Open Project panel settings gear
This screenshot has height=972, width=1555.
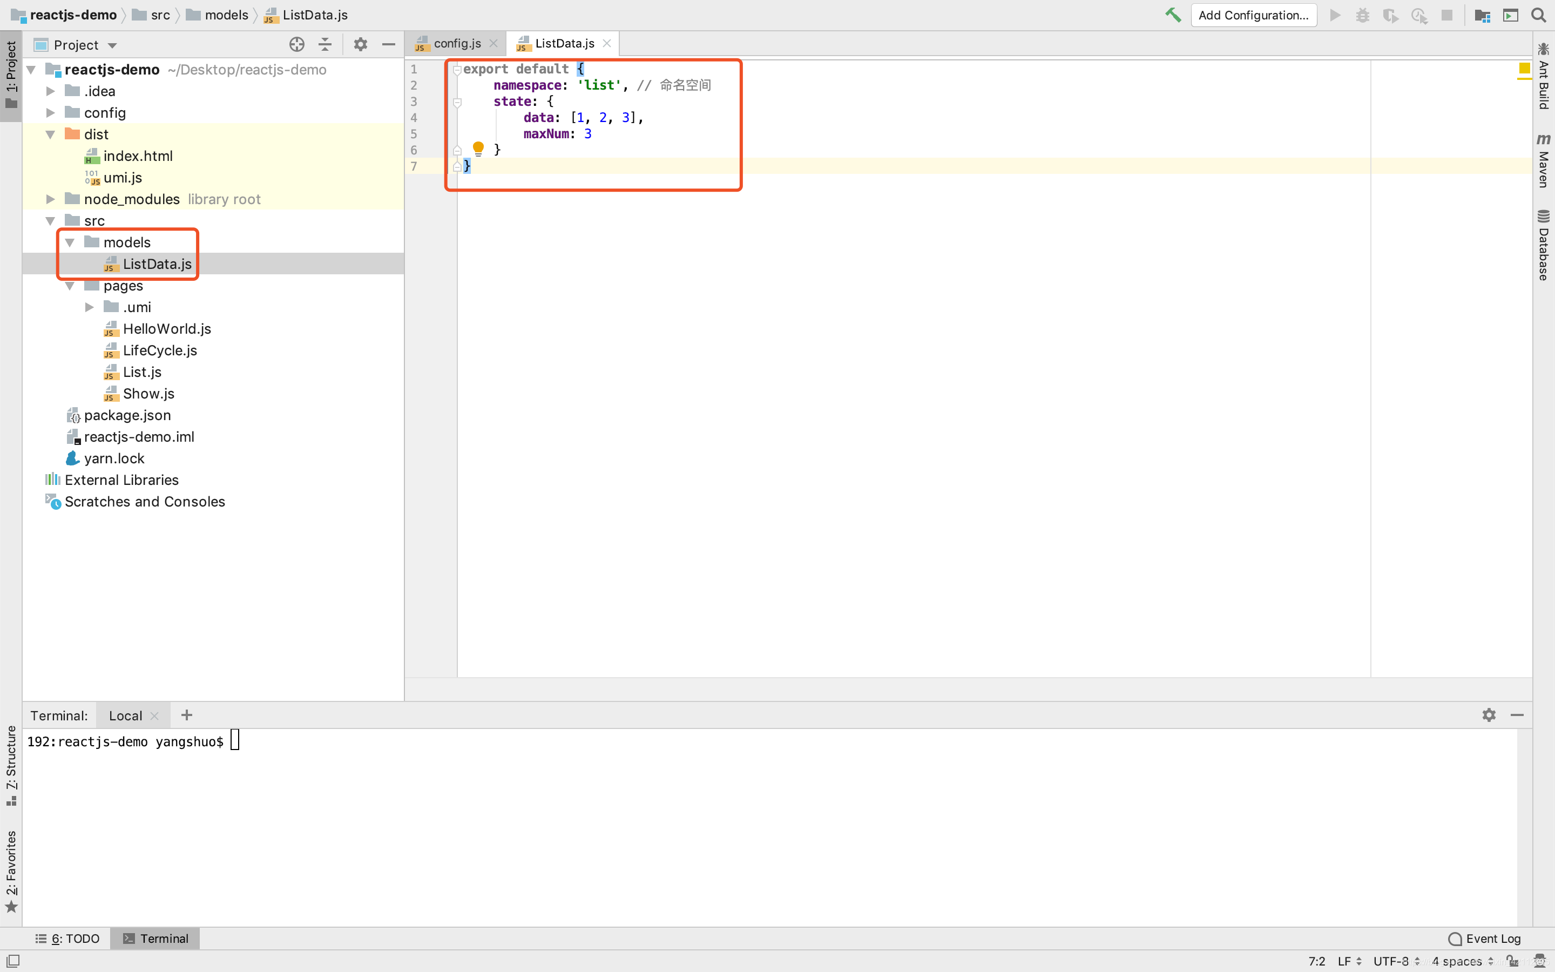pos(361,44)
